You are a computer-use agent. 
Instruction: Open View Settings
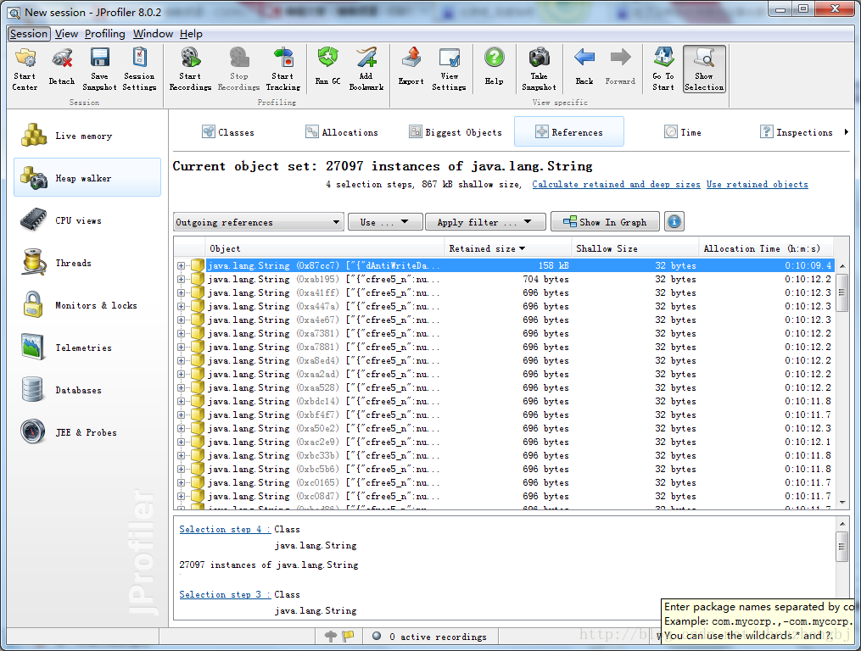click(449, 70)
